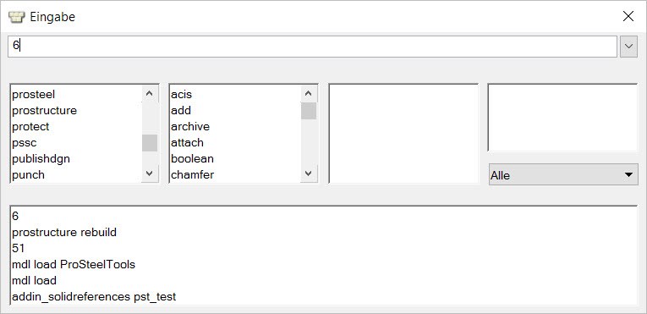The image size is (647, 314).
Task: Click down arrow of first list scrollbar
Action: [150, 174]
